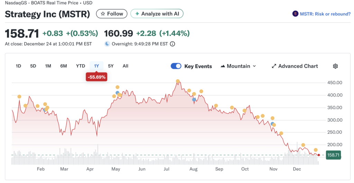
Task: Select the 1D time range
Action: coord(18,66)
